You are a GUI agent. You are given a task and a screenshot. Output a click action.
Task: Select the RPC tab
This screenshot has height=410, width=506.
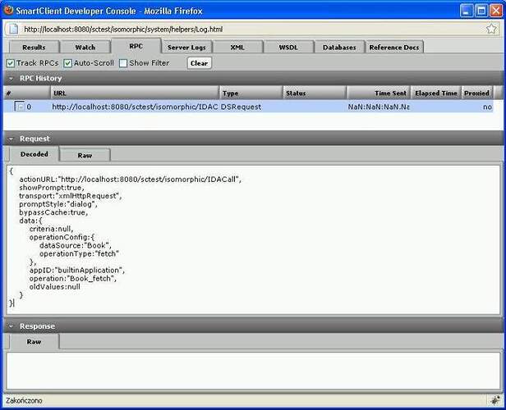pyautogui.click(x=136, y=46)
